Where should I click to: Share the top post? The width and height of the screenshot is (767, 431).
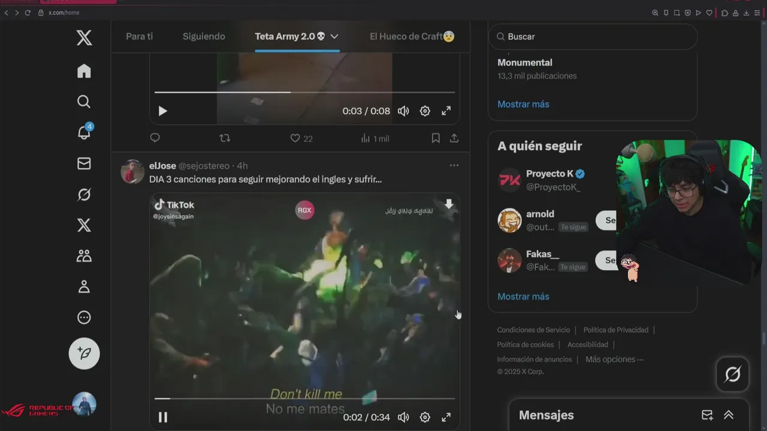point(454,138)
